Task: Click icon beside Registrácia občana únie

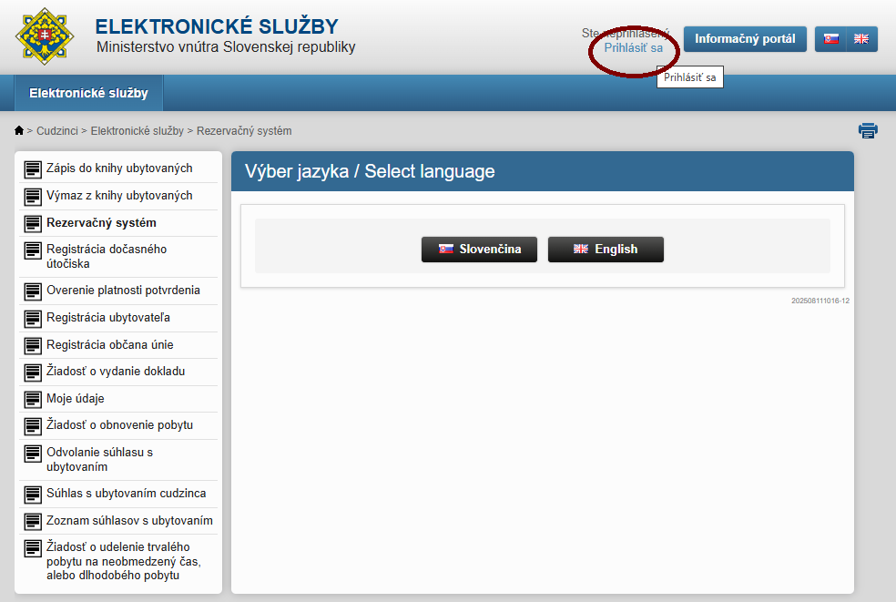Action: (33, 345)
